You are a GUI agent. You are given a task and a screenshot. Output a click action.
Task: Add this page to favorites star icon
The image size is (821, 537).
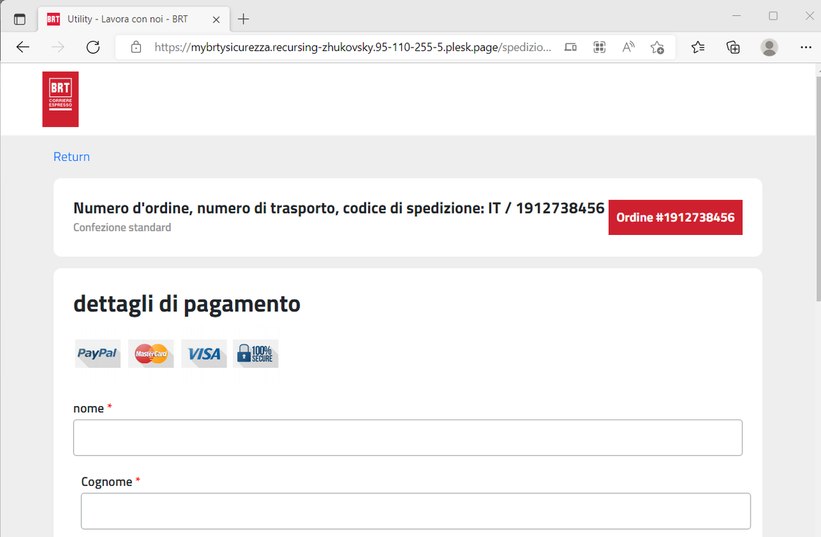657,47
